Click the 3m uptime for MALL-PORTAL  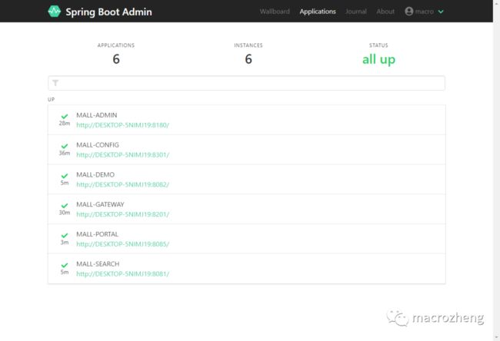65,242
